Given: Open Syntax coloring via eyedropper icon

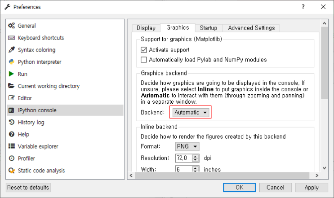Looking at the screenshot, I should tap(12, 50).
